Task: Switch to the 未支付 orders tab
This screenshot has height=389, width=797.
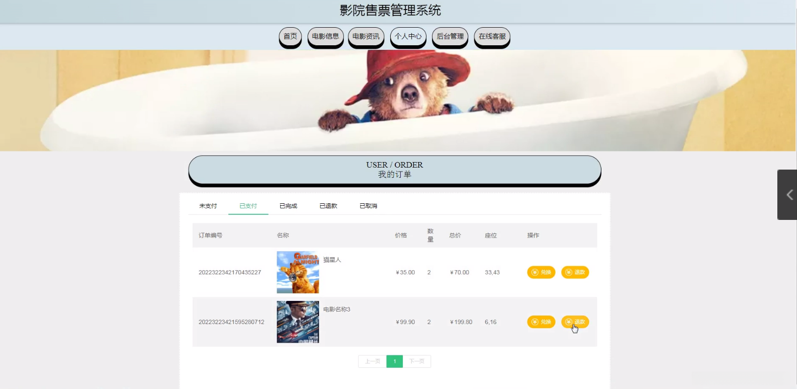Action: pos(208,206)
